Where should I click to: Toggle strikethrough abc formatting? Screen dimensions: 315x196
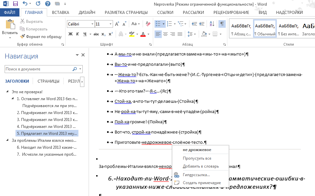[96, 34]
